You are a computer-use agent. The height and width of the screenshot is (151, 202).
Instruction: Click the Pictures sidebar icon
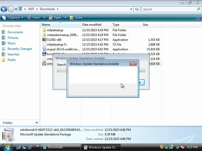[x=4, y=37]
